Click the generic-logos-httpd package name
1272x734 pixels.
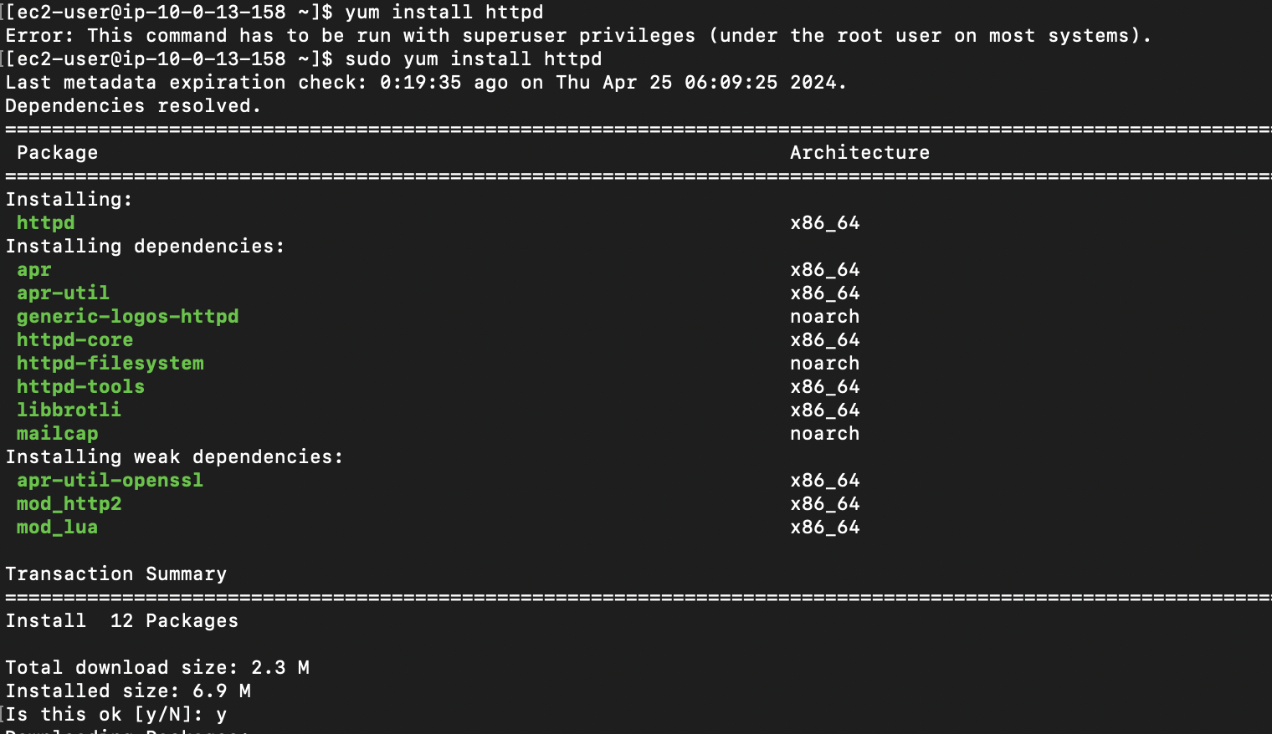127,317
